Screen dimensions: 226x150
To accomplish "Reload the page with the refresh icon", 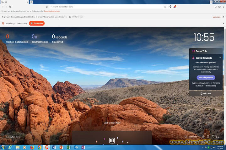I will click(10, 7).
